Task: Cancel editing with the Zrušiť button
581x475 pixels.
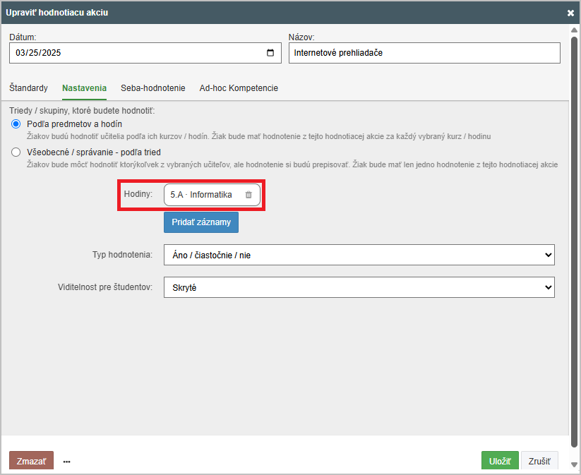Action: click(x=539, y=461)
